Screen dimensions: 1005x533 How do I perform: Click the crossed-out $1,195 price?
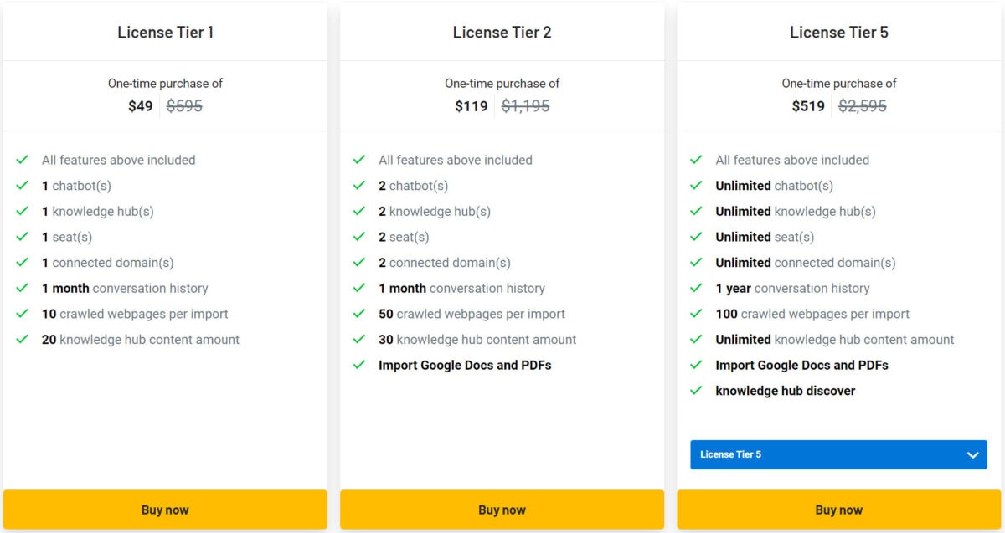[525, 106]
